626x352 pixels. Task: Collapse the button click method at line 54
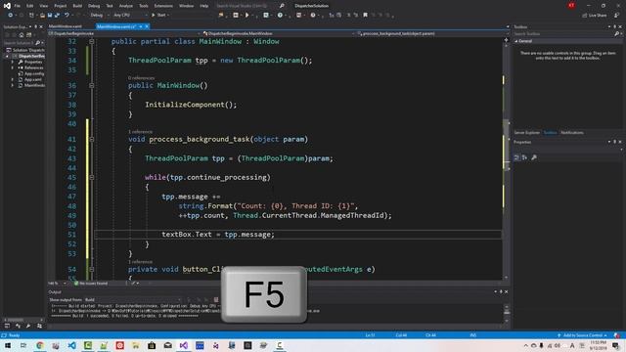(91, 270)
